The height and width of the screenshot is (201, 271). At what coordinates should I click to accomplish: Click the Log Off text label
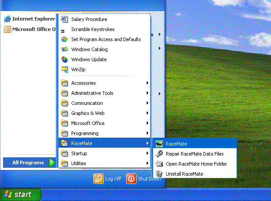click(113, 179)
